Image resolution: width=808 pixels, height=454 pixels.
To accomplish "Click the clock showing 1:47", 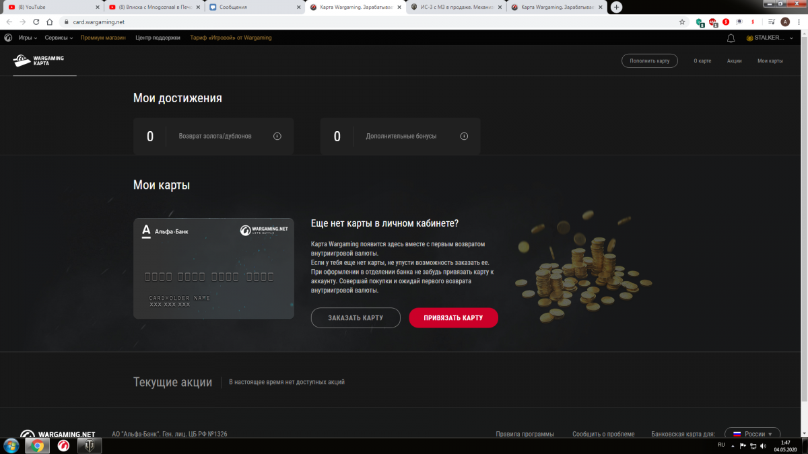I will click(x=785, y=445).
